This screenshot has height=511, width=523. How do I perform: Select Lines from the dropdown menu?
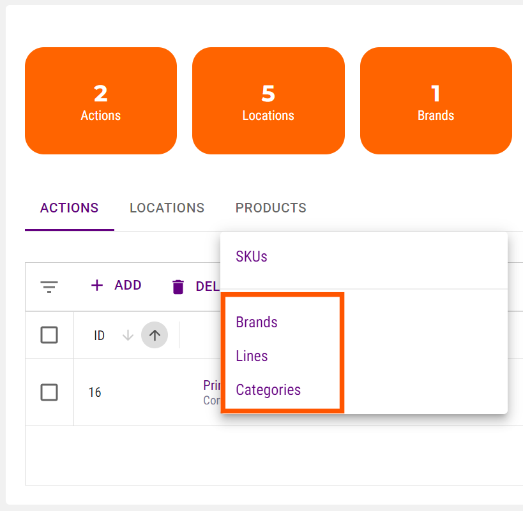(252, 356)
